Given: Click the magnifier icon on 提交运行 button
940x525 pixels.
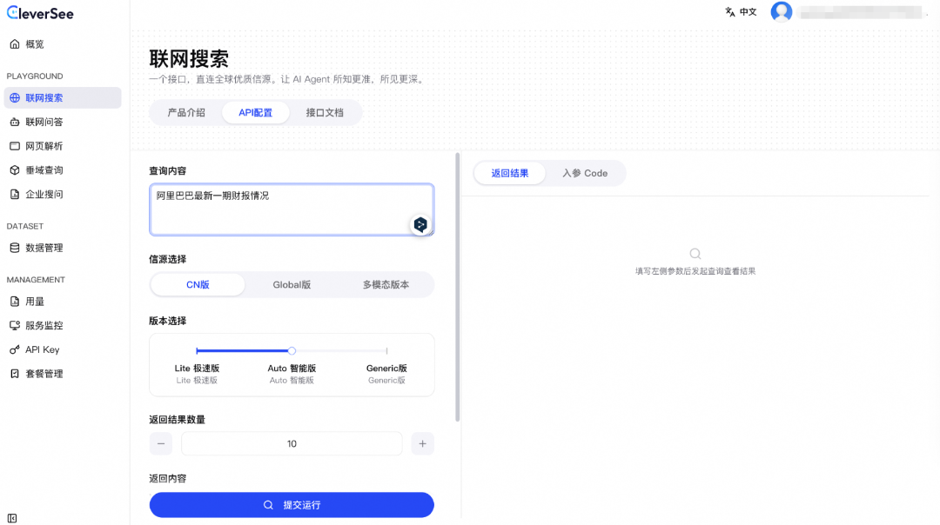Looking at the screenshot, I should [x=268, y=505].
